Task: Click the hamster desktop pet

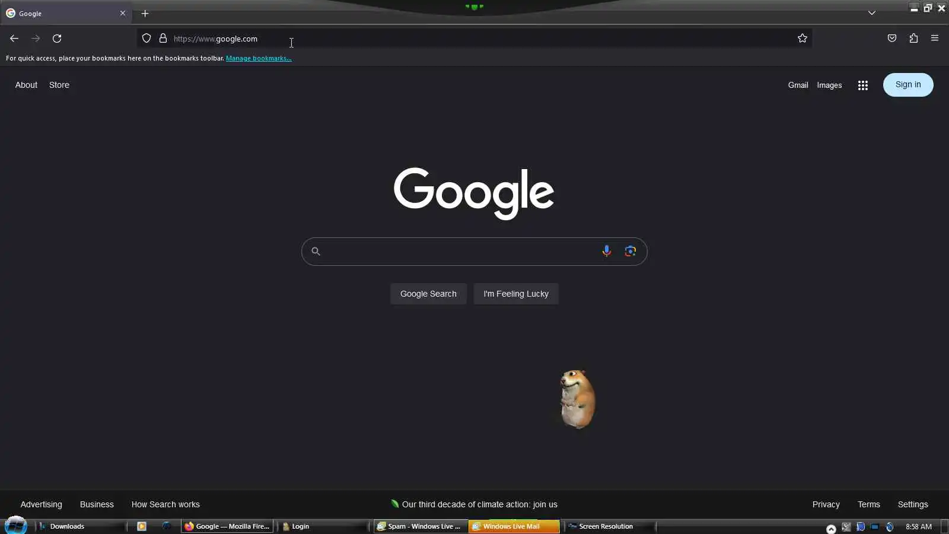Action: [x=577, y=399]
